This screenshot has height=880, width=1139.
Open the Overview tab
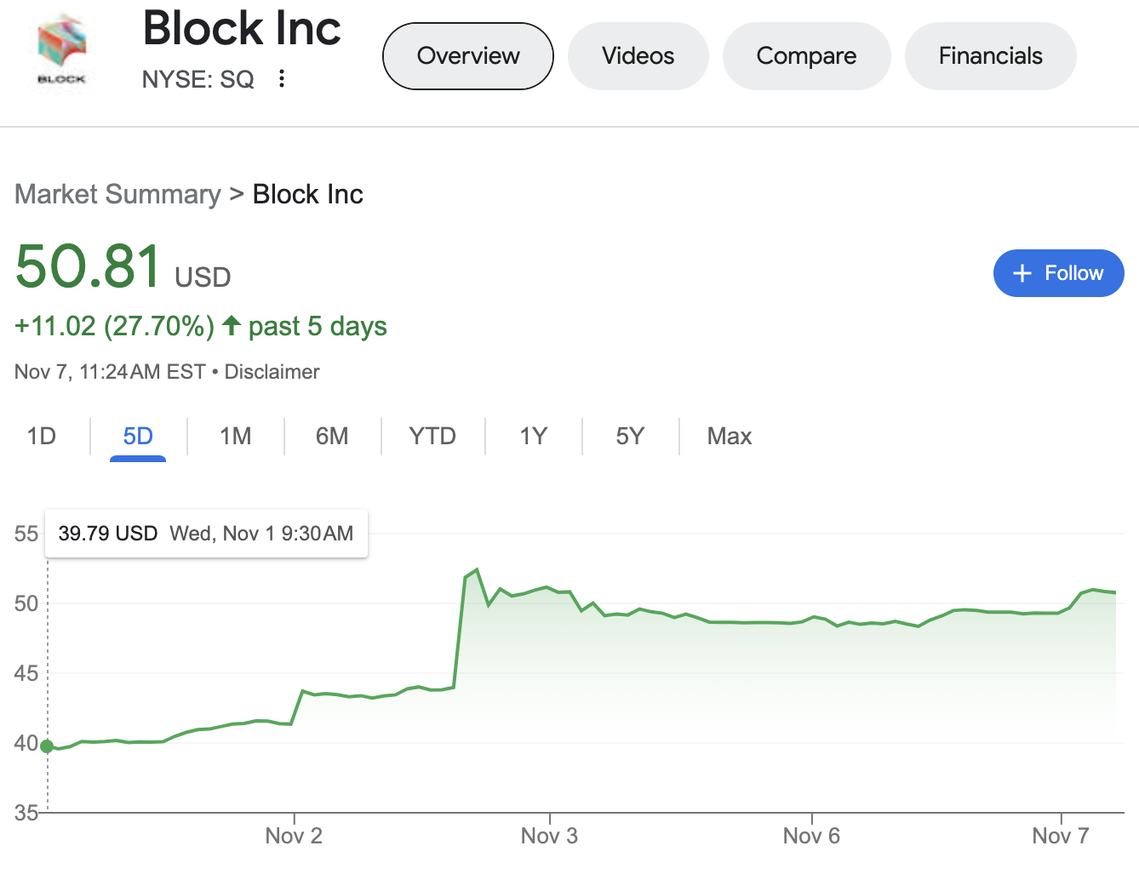coord(468,56)
